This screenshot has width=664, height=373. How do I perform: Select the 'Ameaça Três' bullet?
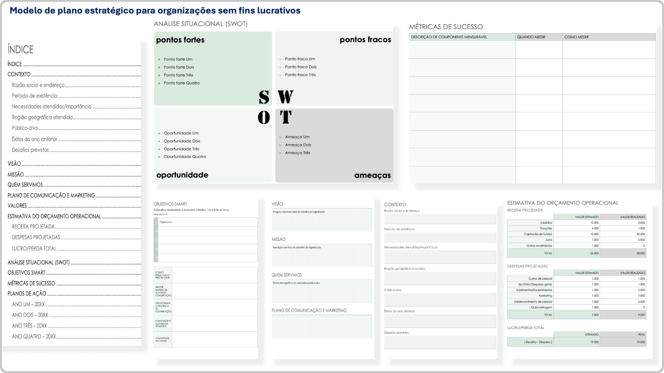(x=297, y=153)
